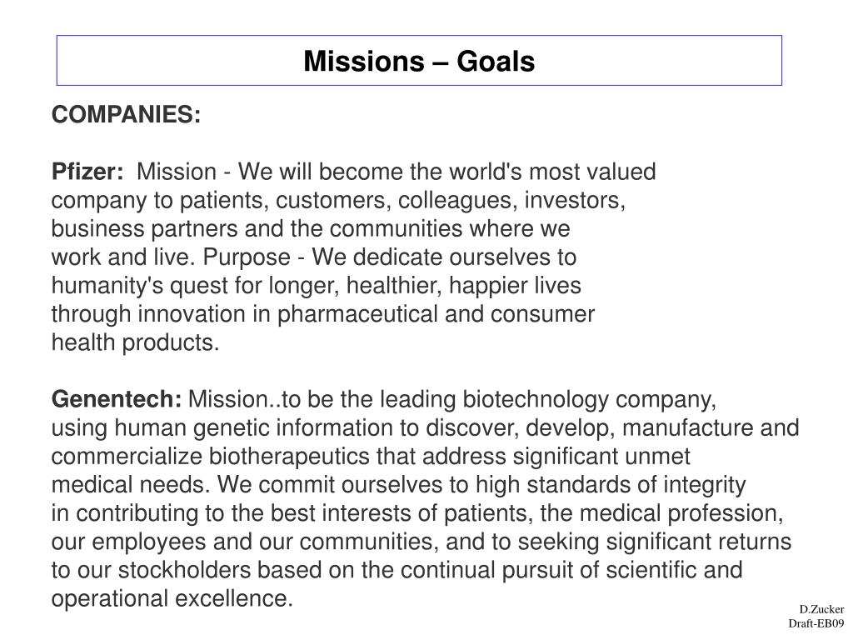Click the word Mission after Pfizer:
853x640 pixels.
177,172
